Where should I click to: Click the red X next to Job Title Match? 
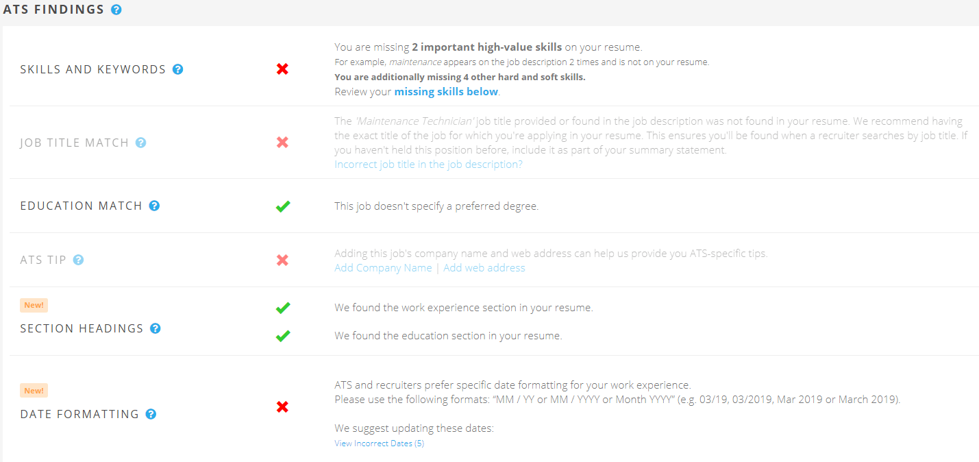pyautogui.click(x=282, y=142)
